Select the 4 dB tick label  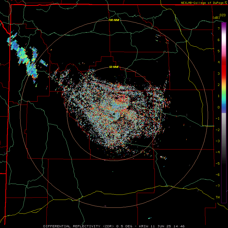219,62
